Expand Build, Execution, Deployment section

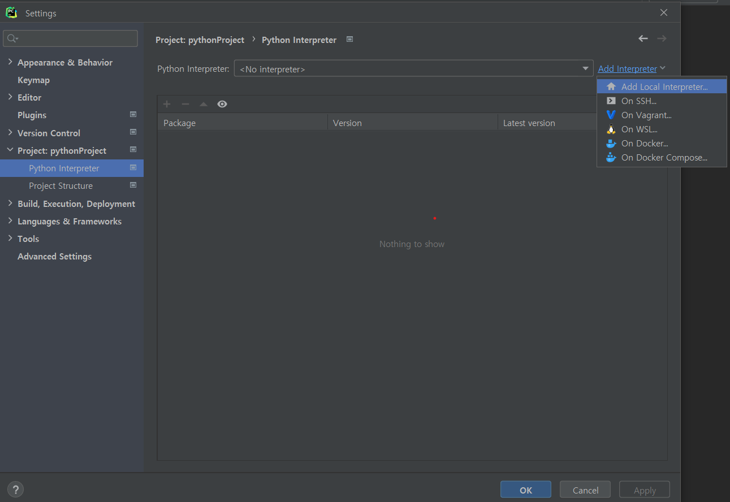point(10,203)
